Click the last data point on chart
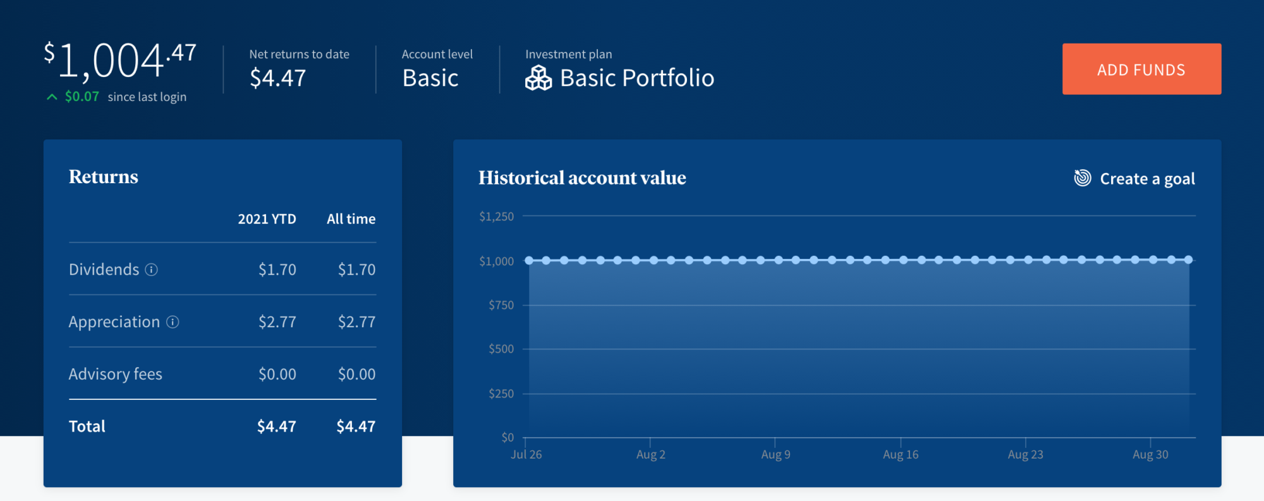The width and height of the screenshot is (1264, 501). (x=1189, y=260)
